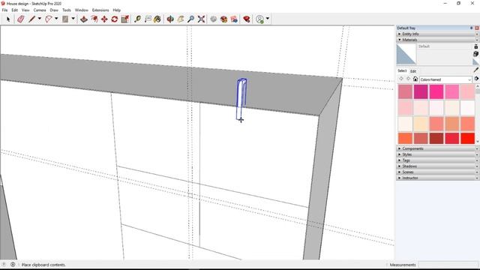480x270 pixels.
Task: Open the Help menu
Action: coord(117,10)
